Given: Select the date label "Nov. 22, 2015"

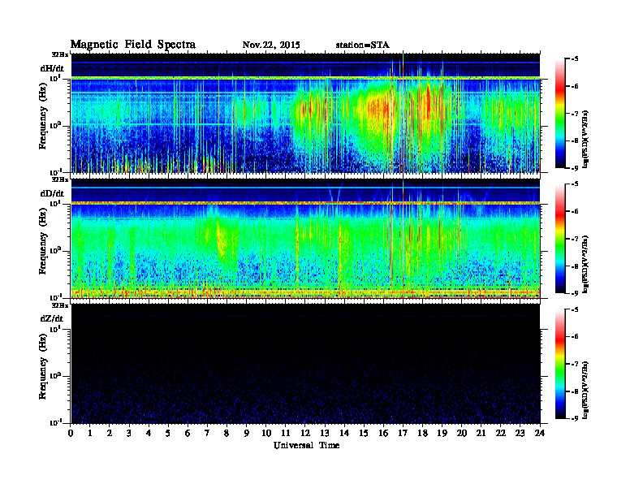Looking at the screenshot, I should 271,45.
